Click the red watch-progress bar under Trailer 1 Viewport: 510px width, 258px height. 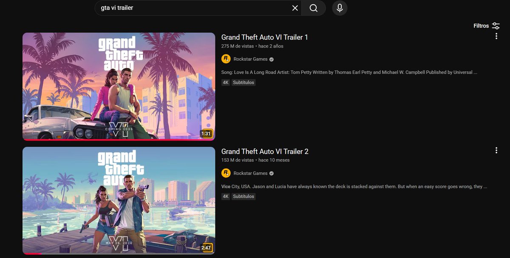[119, 140]
